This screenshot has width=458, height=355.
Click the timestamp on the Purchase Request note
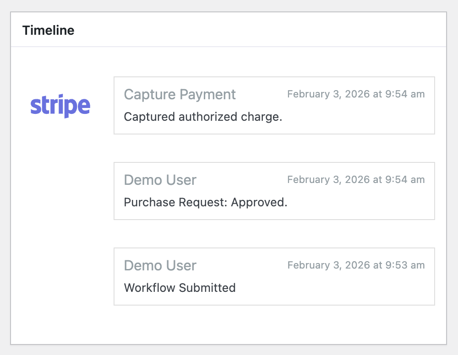coord(356,180)
